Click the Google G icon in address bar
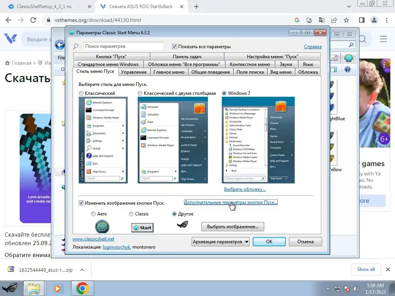The height and width of the screenshot is (296, 395). (x=297, y=20)
